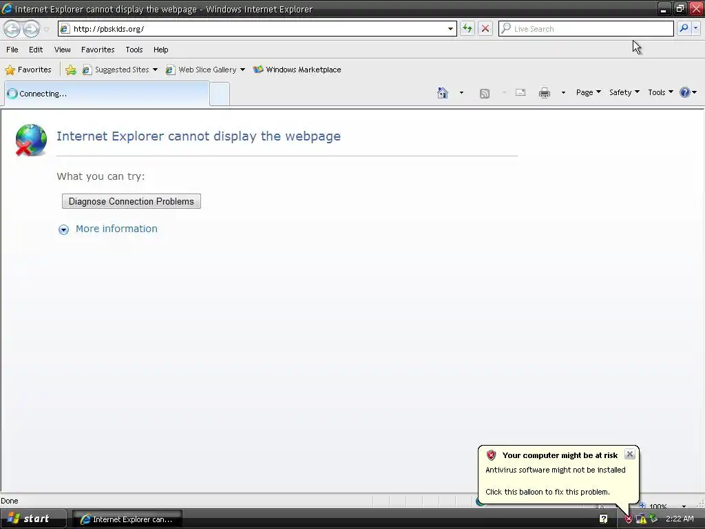Screen dimensions: 705x529
Task: Click the globe error icon on the page
Action: [30, 140]
